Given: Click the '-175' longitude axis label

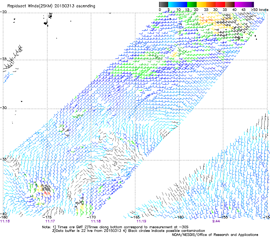Looking at the screenshot, I should pos(47,217).
